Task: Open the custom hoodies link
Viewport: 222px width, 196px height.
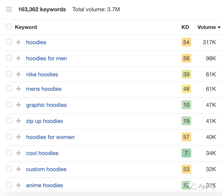Action: pos(46,169)
